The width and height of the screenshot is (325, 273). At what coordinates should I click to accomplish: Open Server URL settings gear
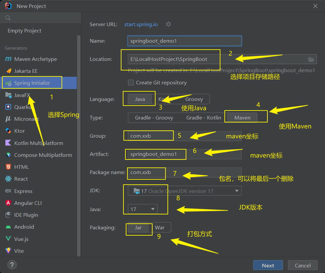[168, 24]
